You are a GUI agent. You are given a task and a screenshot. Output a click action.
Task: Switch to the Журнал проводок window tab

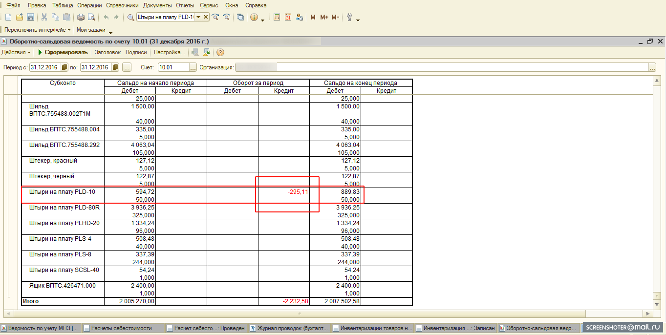tap(289, 328)
